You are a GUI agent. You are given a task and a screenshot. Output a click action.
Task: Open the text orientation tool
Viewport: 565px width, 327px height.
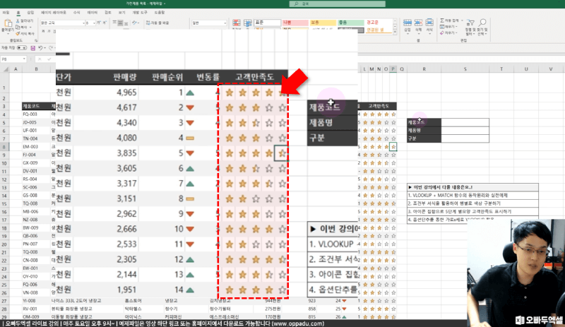tap(134, 23)
